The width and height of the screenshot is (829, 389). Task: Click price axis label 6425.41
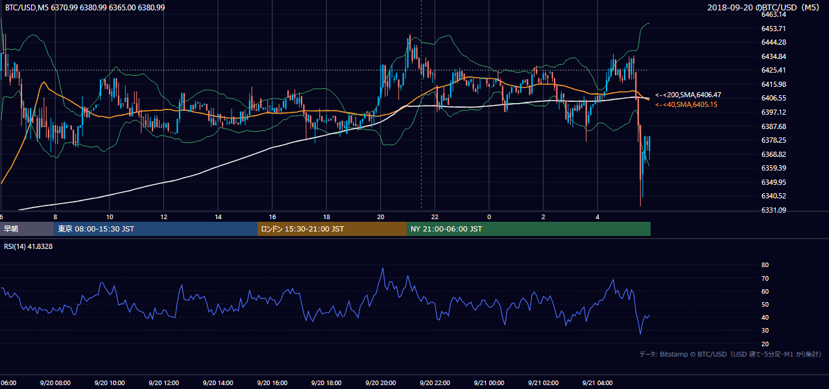[773, 70]
